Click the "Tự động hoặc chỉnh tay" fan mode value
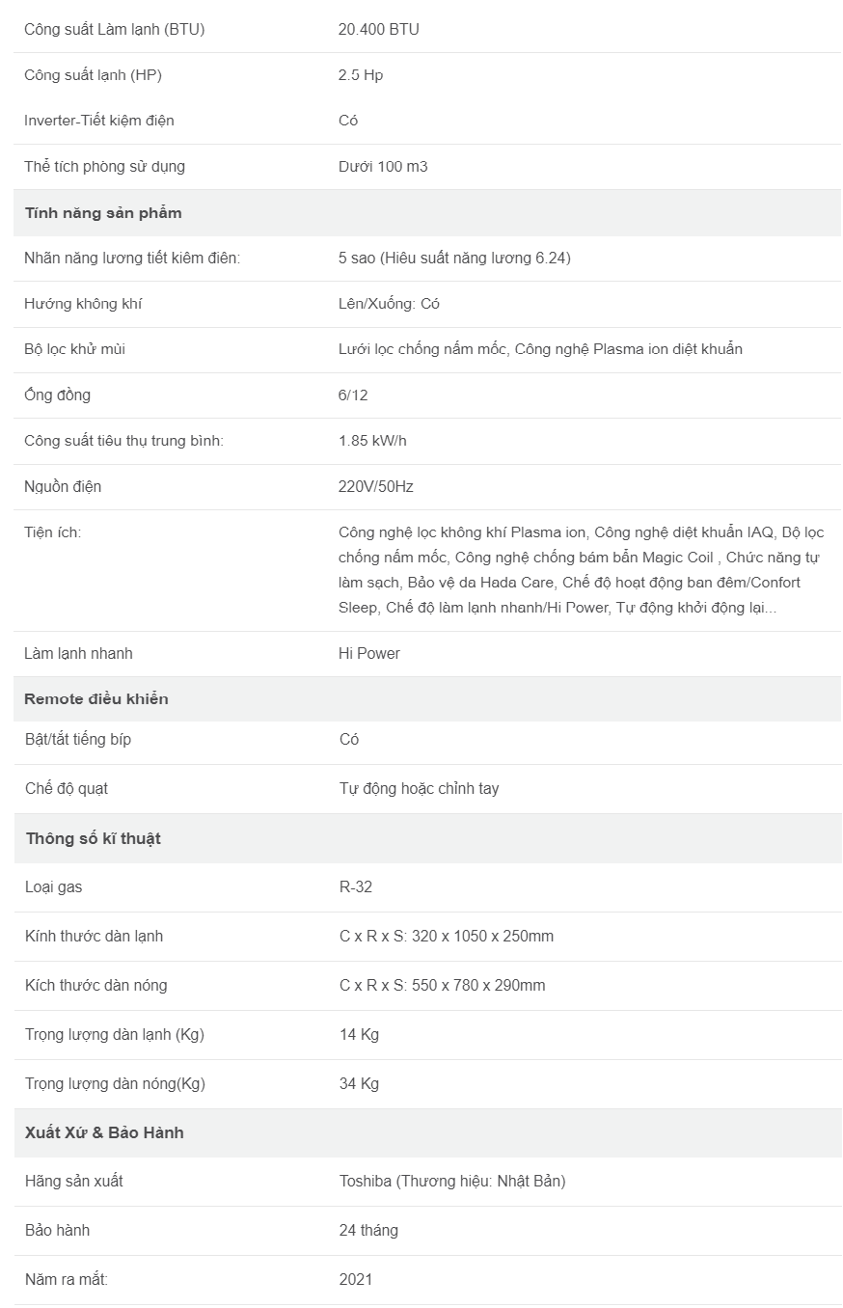 point(419,789)
